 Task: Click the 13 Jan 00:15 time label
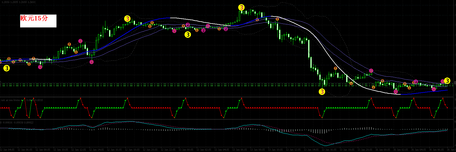pos(186,150)
